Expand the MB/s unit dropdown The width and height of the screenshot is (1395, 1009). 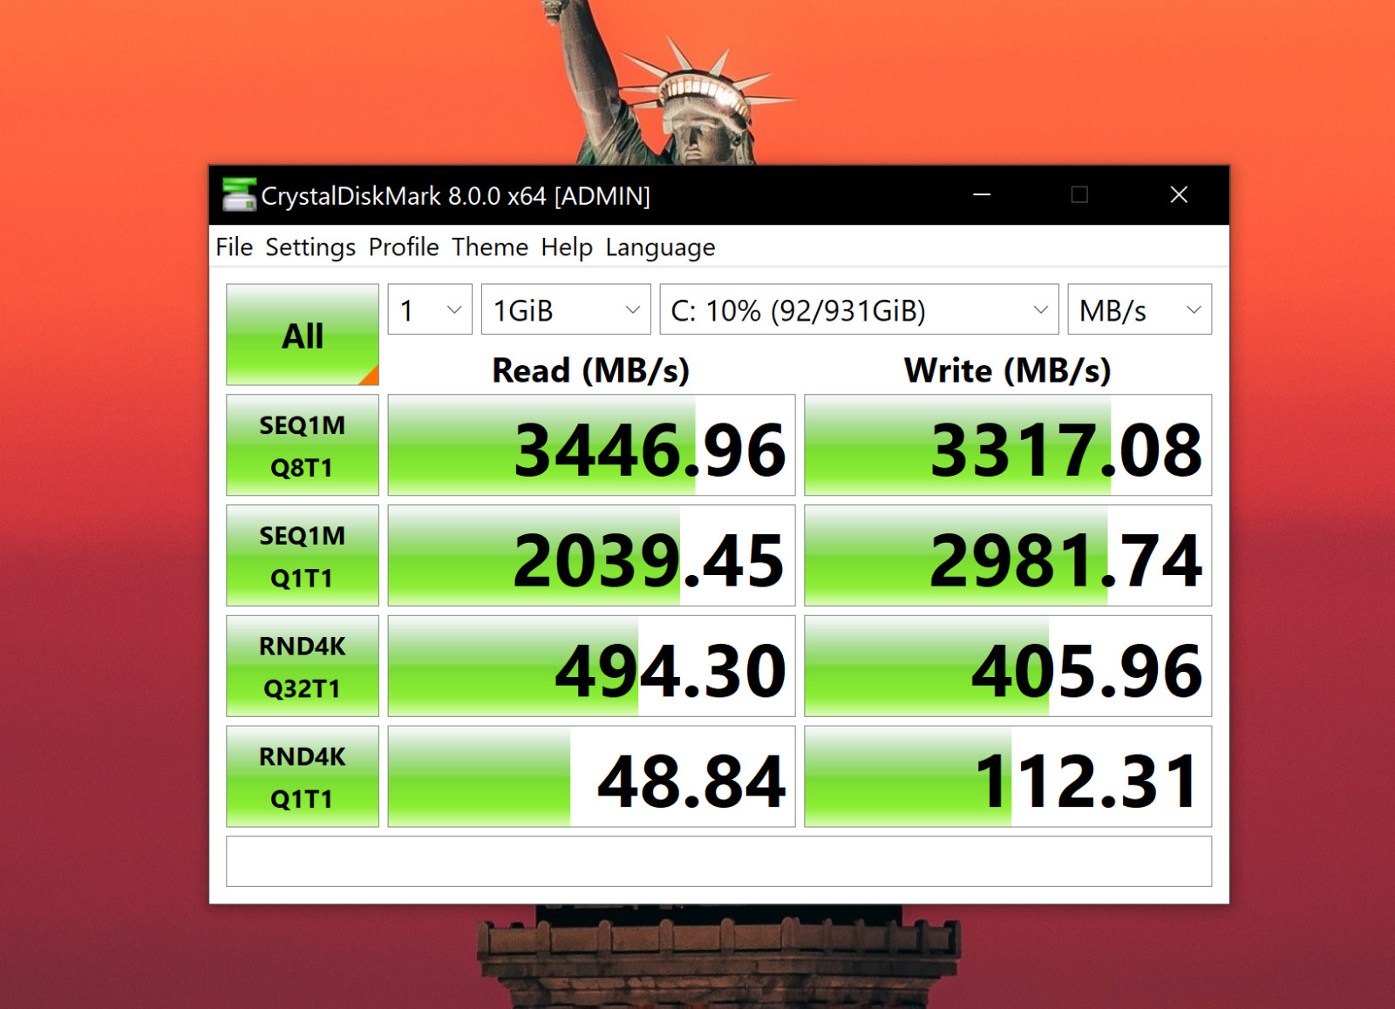pos(1140,309)
